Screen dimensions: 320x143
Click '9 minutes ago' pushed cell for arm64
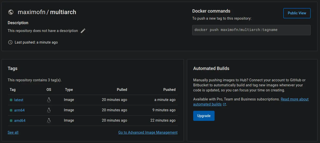point(164,110)
